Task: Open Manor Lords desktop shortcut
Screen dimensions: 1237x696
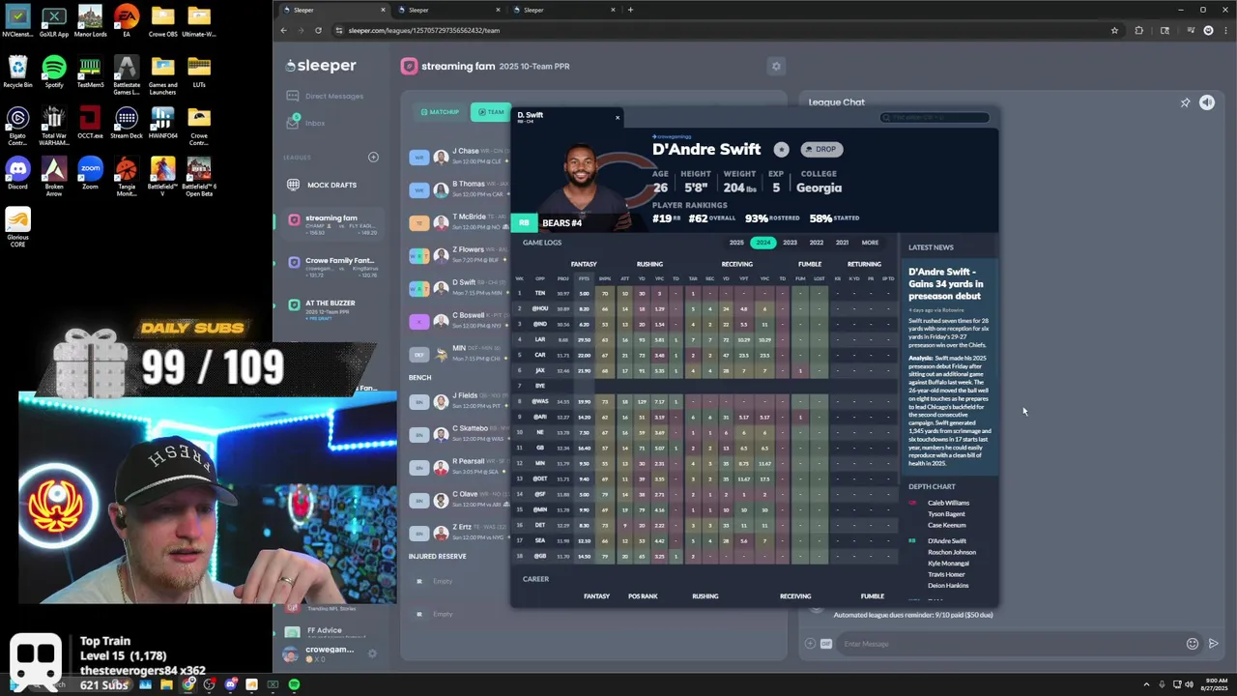Action: 90,21
